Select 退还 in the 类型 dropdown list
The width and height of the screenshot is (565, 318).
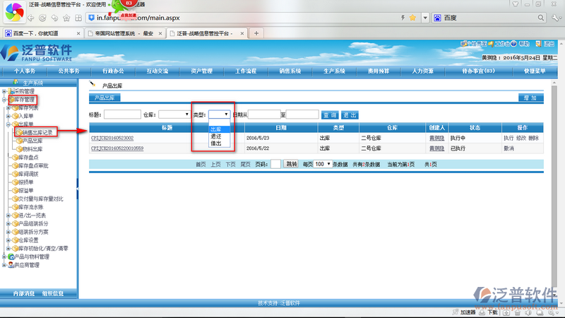coord(215,136)
